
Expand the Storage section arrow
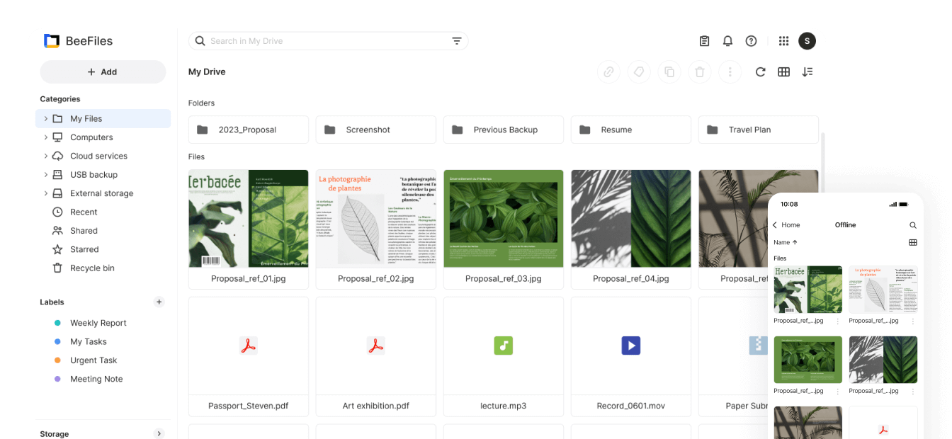pos(159,433)
